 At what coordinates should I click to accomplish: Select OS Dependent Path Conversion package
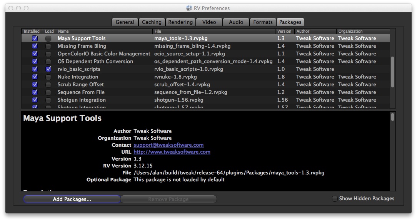tap(95, 62)
